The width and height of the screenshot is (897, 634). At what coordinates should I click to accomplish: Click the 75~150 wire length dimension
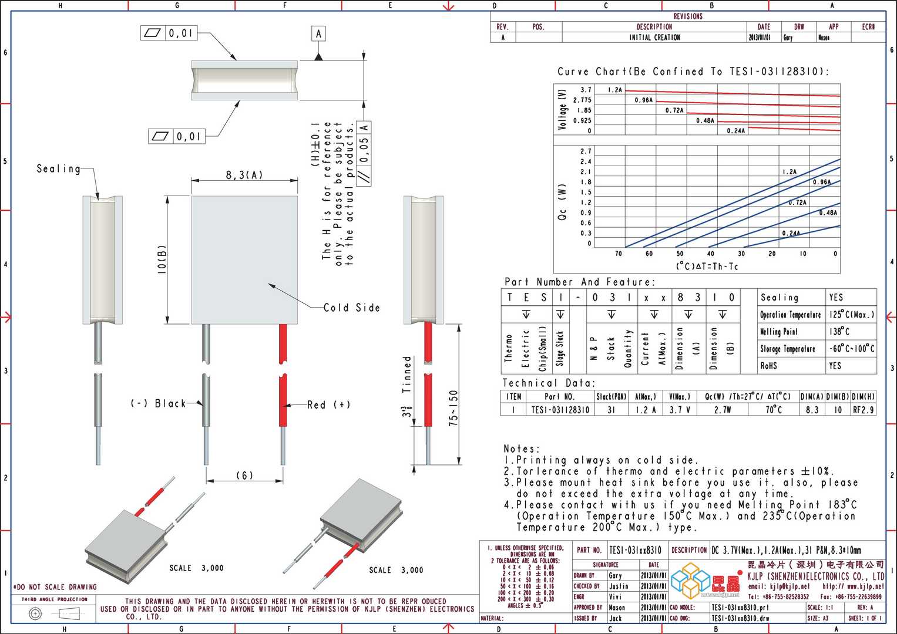[452, 408]
